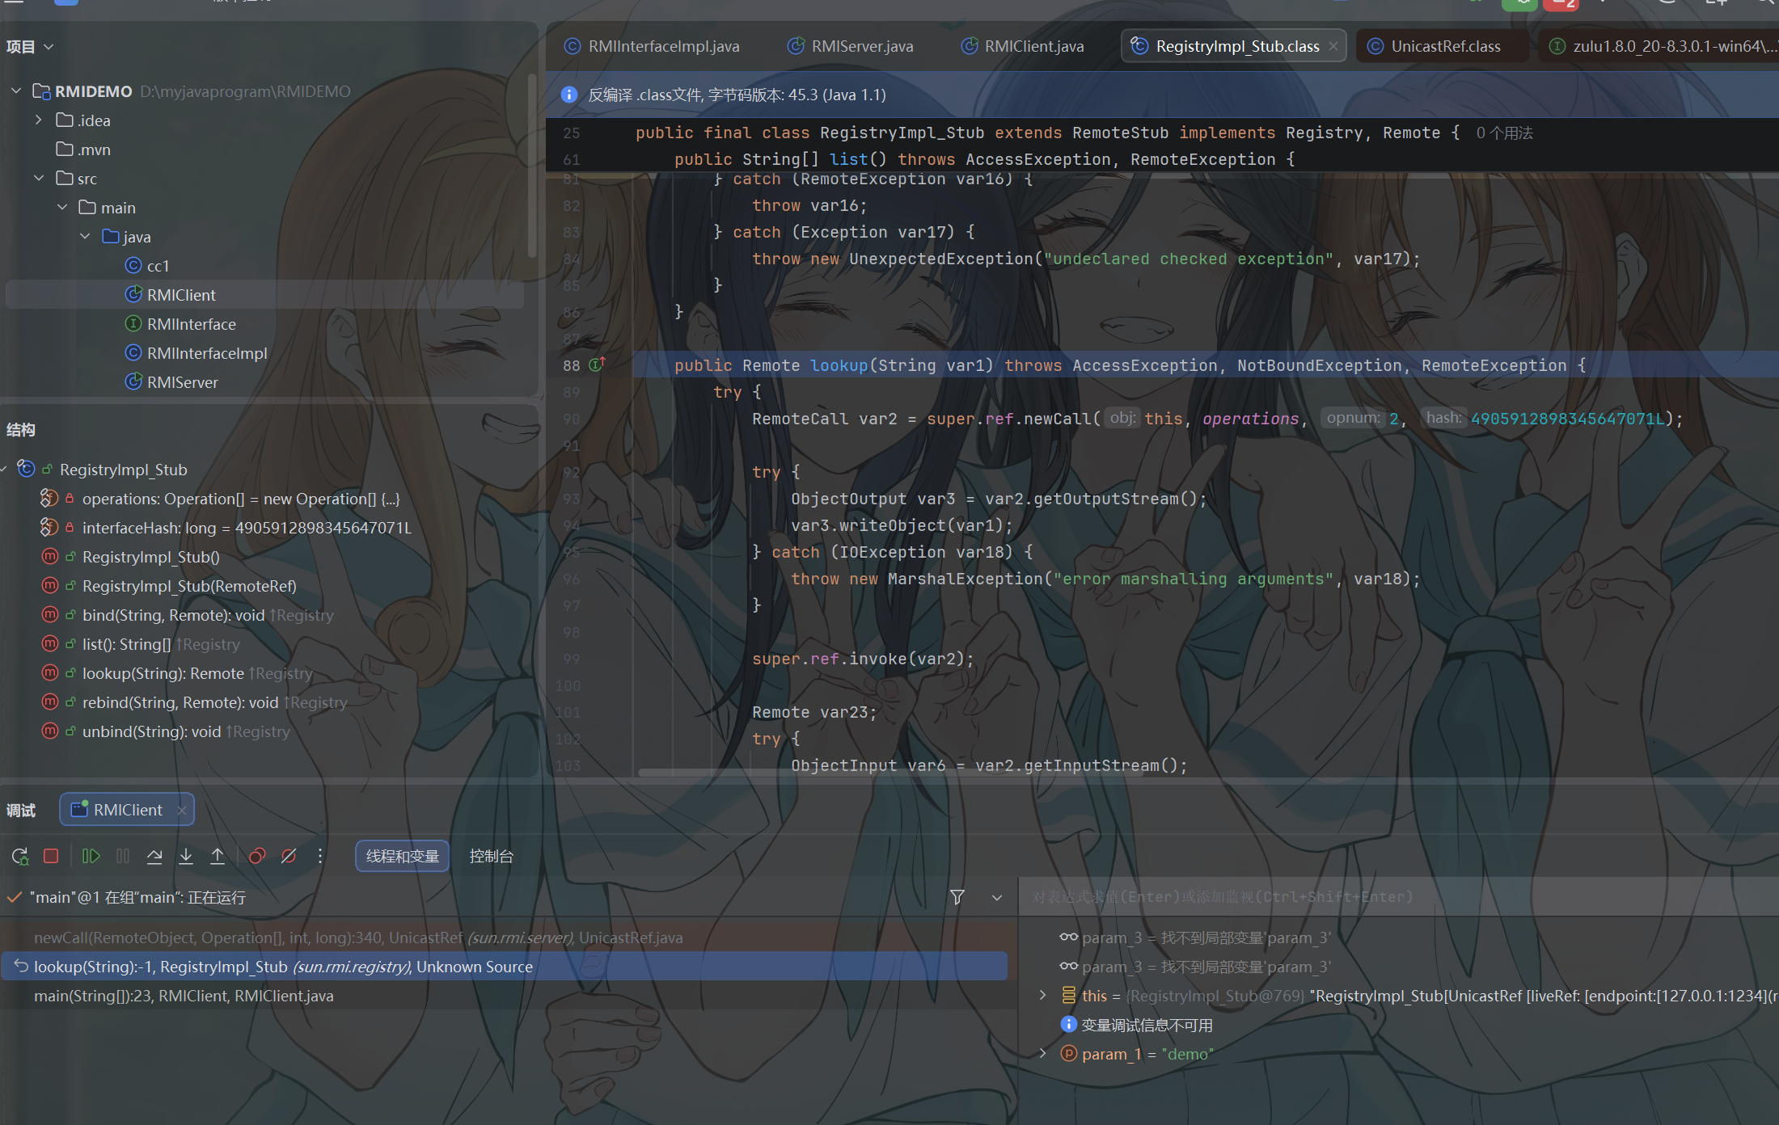Image resolution: width=1779 pixels, height=1125 pixels.
Task: Click the Step Out icon
Action: (218, 856)
